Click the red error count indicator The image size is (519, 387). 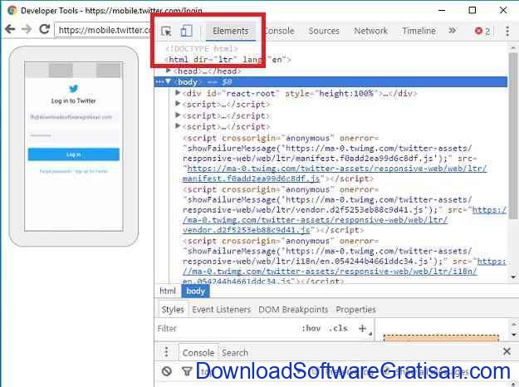[482, 31]
